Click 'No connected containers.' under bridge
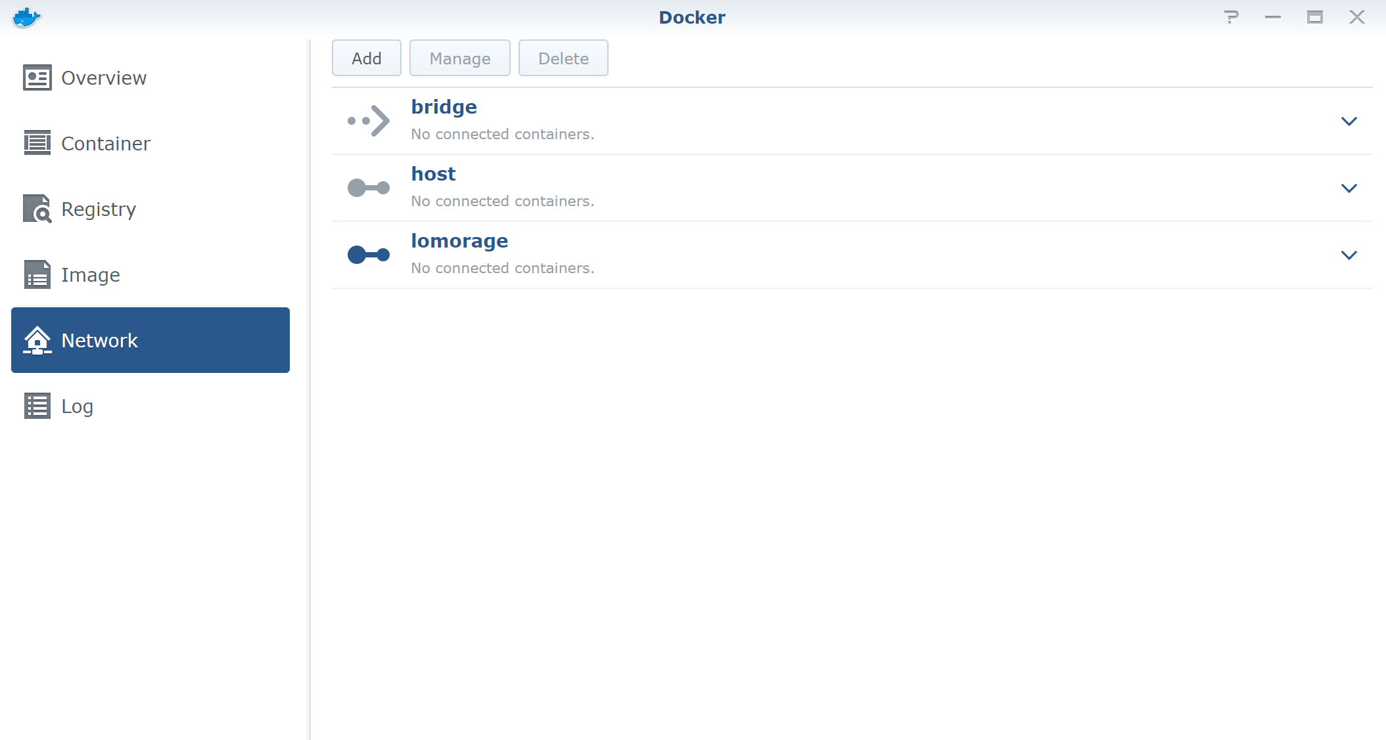 pyautogui.click(x=503, y=134)
